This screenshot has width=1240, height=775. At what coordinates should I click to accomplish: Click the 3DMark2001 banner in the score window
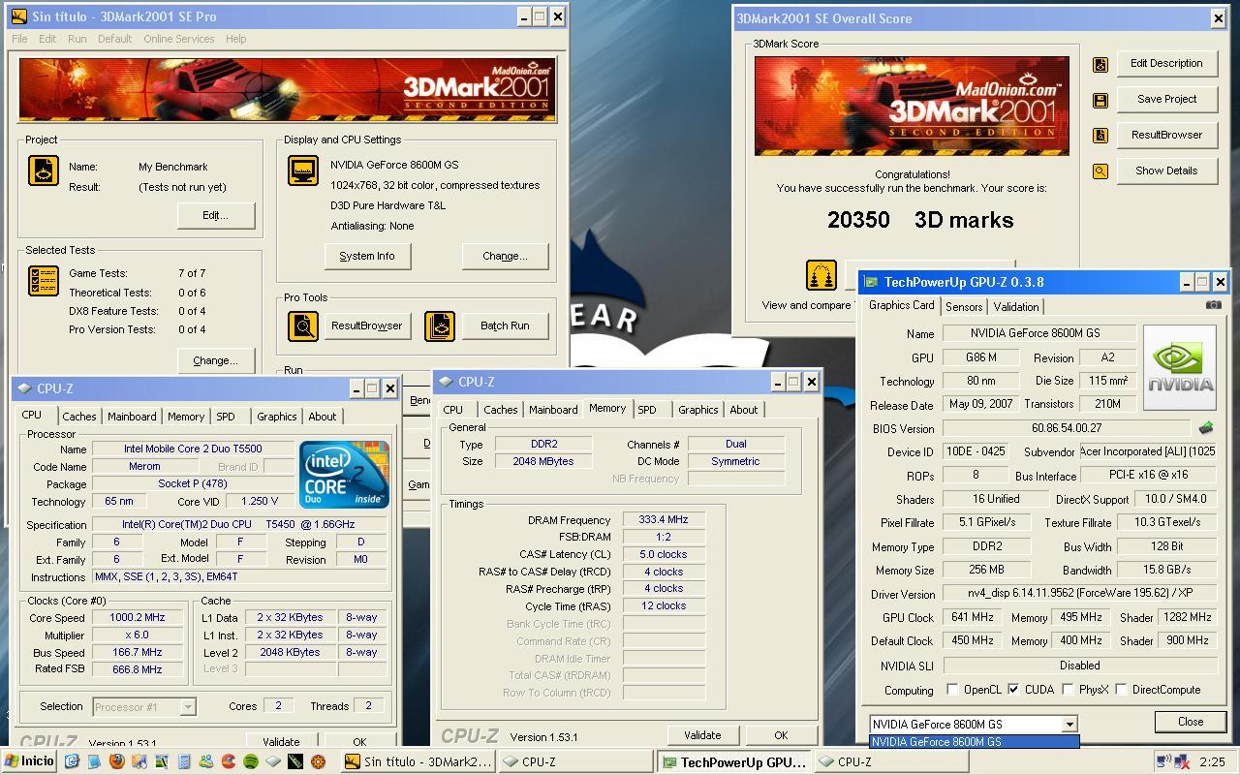click(912, 106)
